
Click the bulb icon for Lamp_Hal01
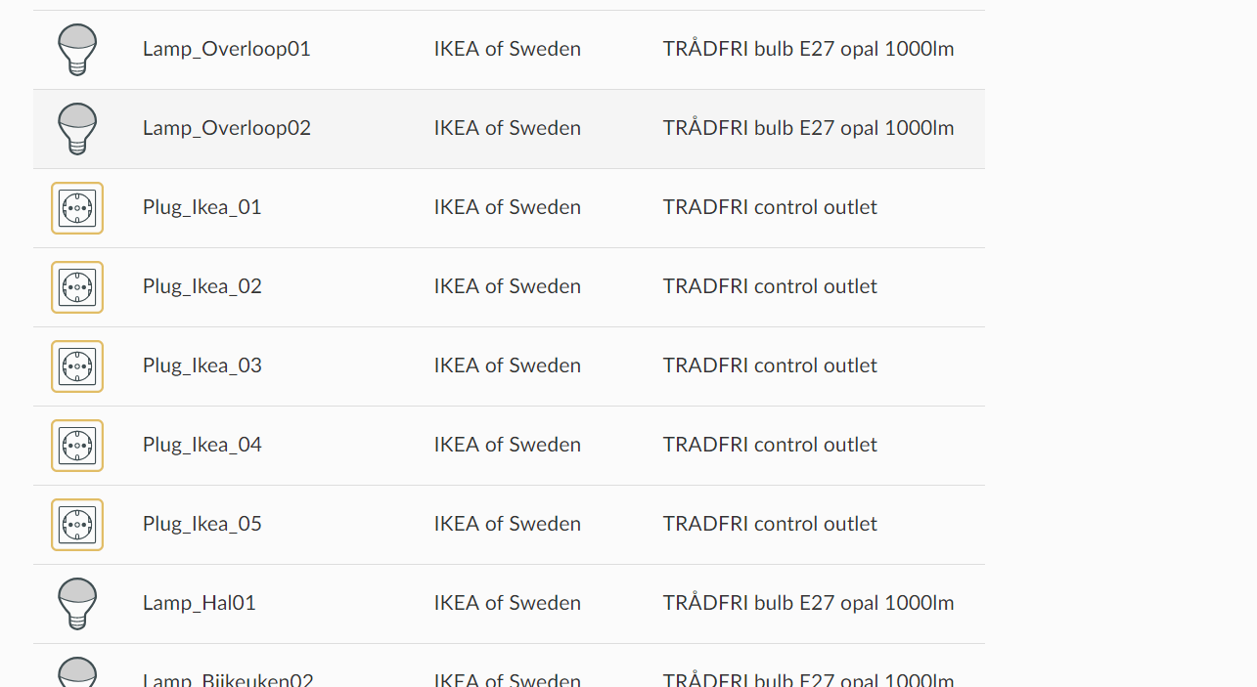click(x=77, y=604)
